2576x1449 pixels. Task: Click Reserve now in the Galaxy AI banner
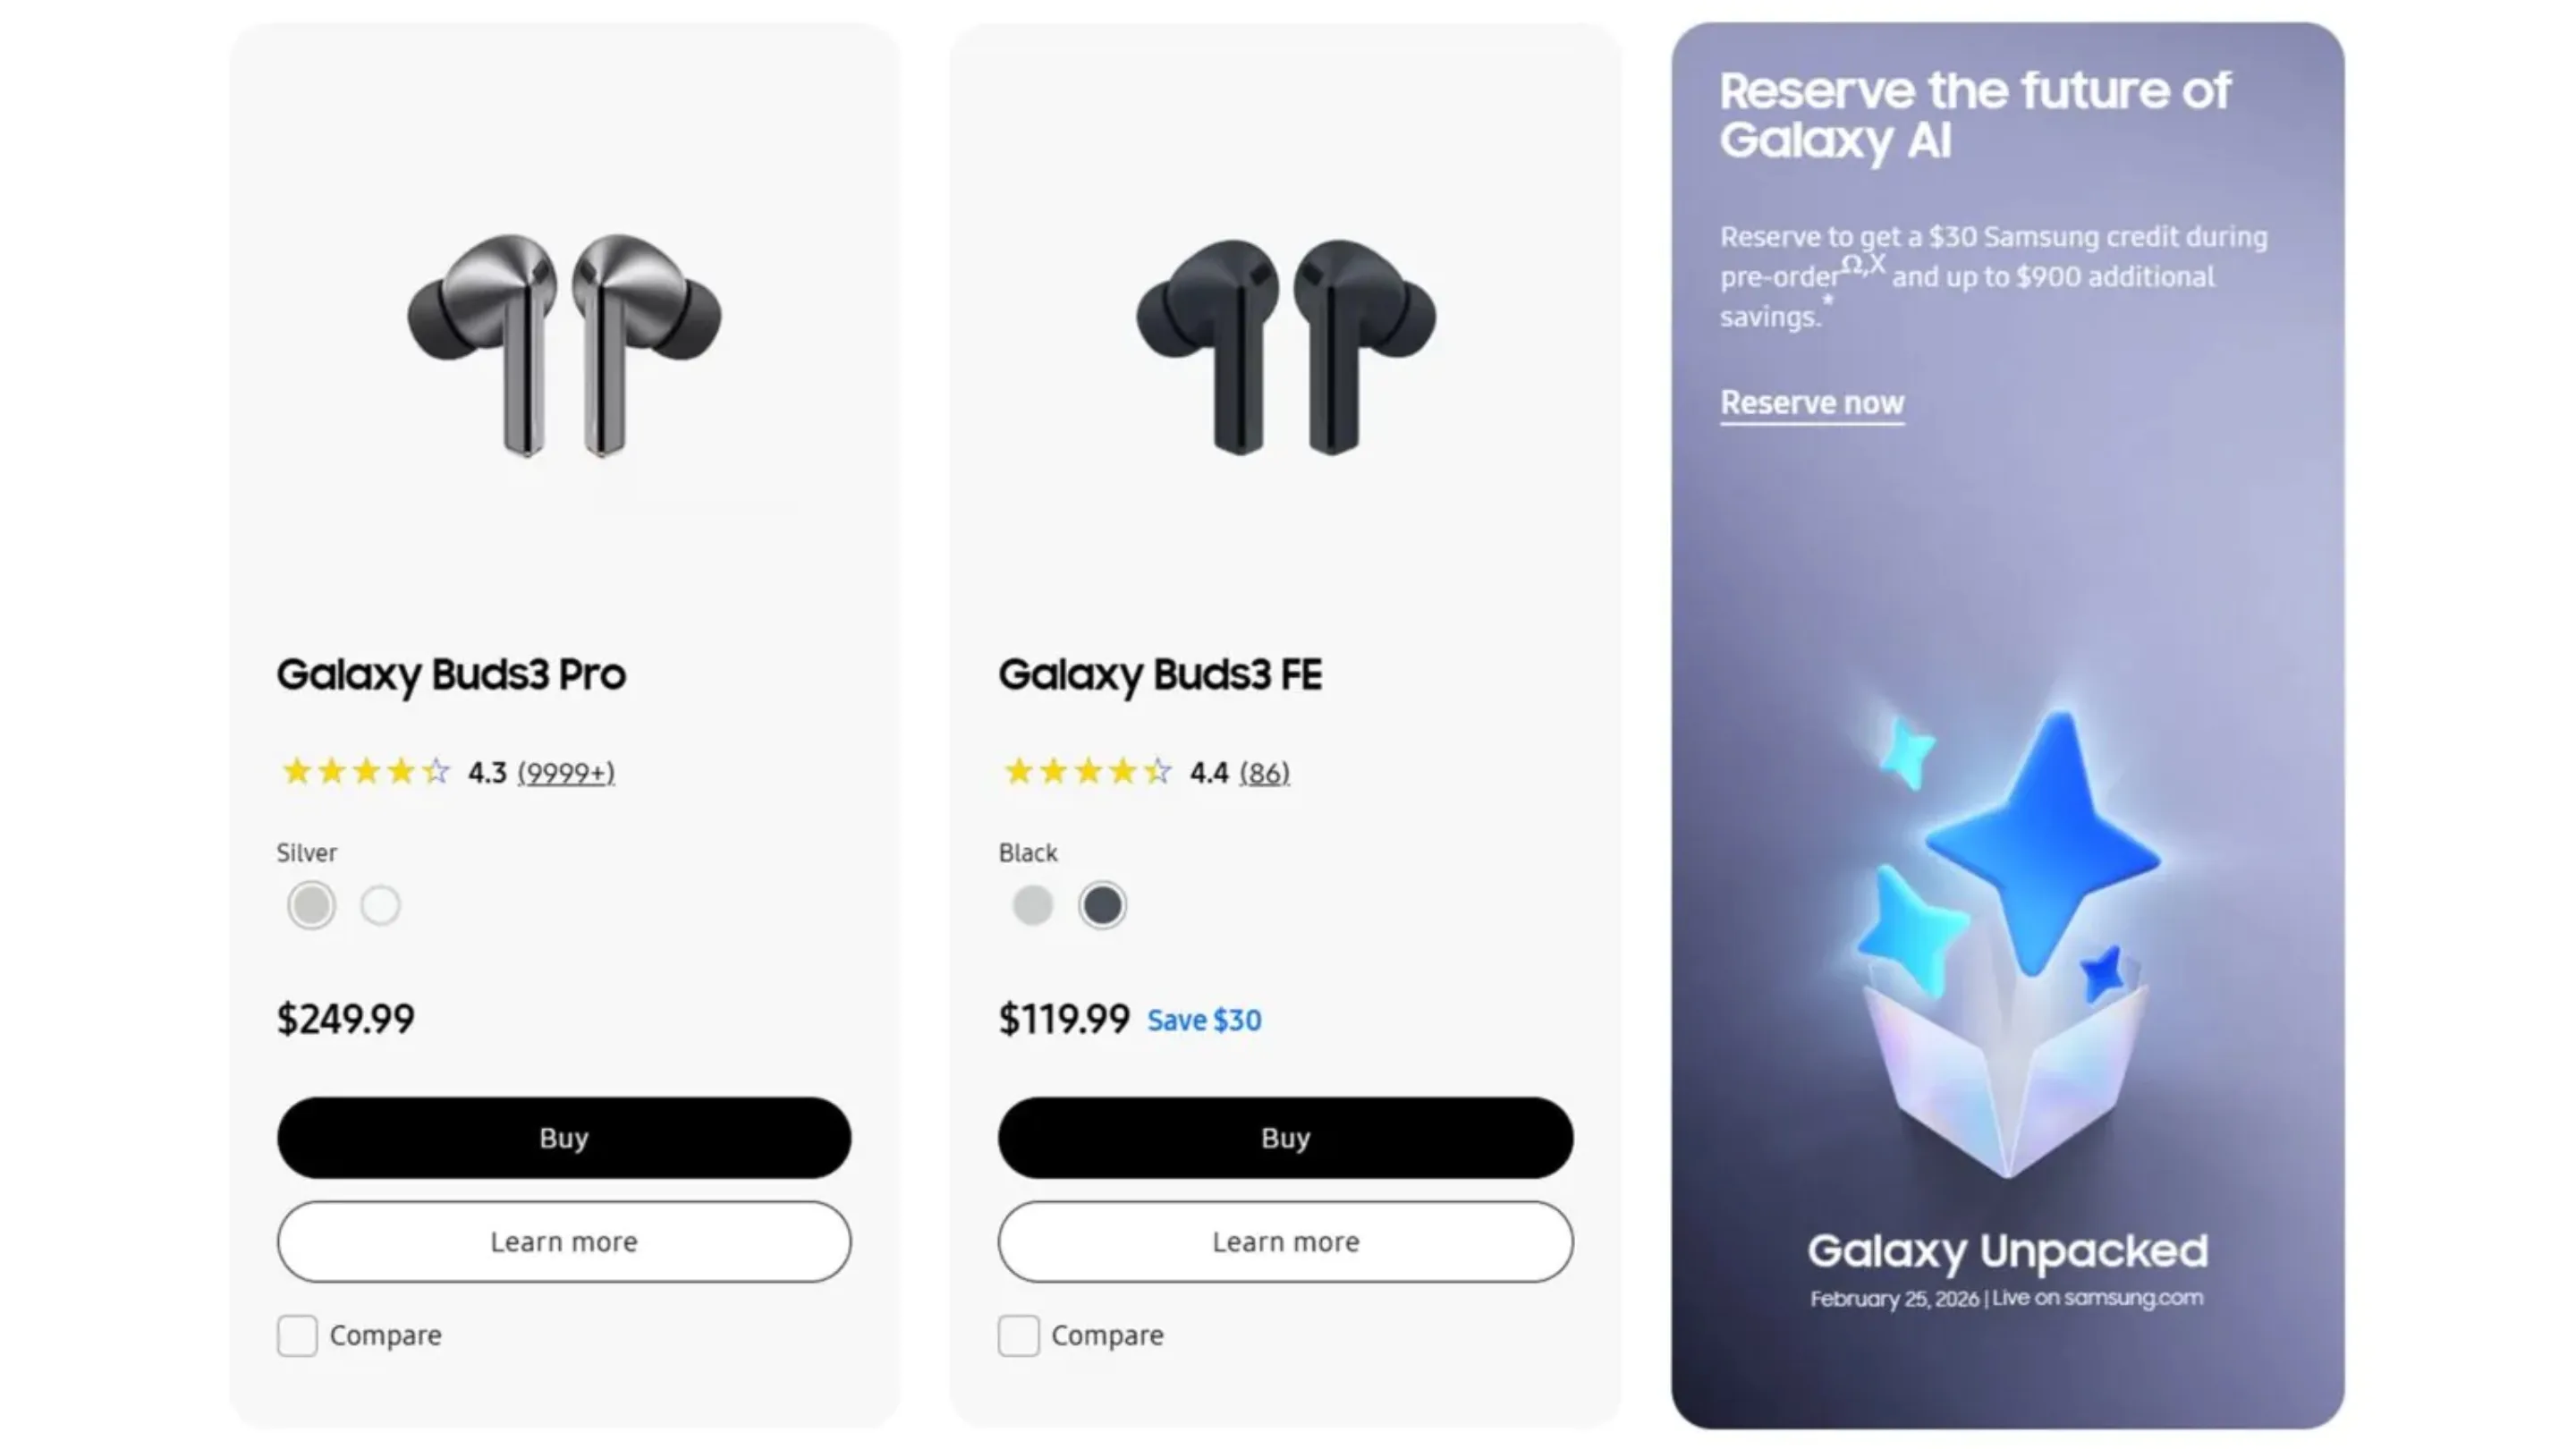tap(1811, 402)
